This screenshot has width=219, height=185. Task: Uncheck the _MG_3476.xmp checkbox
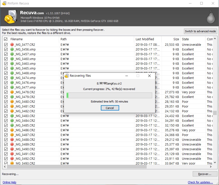[x=6, y=82]
